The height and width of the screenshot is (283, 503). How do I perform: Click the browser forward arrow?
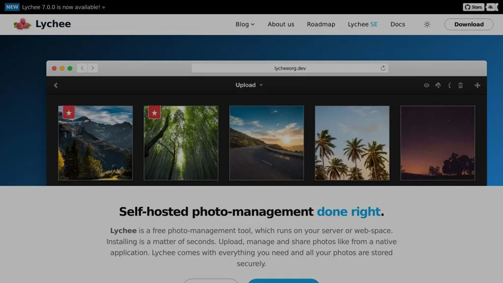92,68
